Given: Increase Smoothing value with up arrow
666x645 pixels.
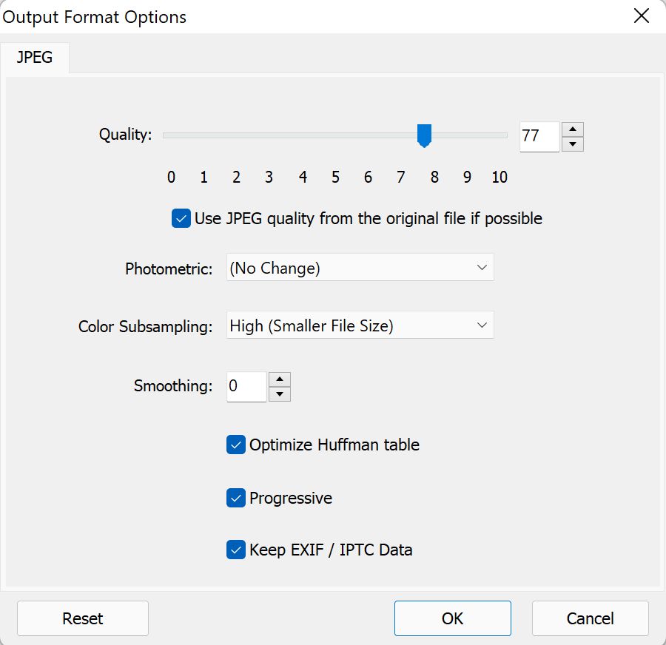Looking at the screenshot, I should coord(280,379).
